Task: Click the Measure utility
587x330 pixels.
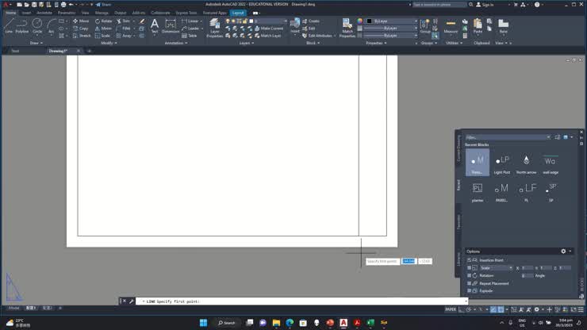Action: click(451, 26)
